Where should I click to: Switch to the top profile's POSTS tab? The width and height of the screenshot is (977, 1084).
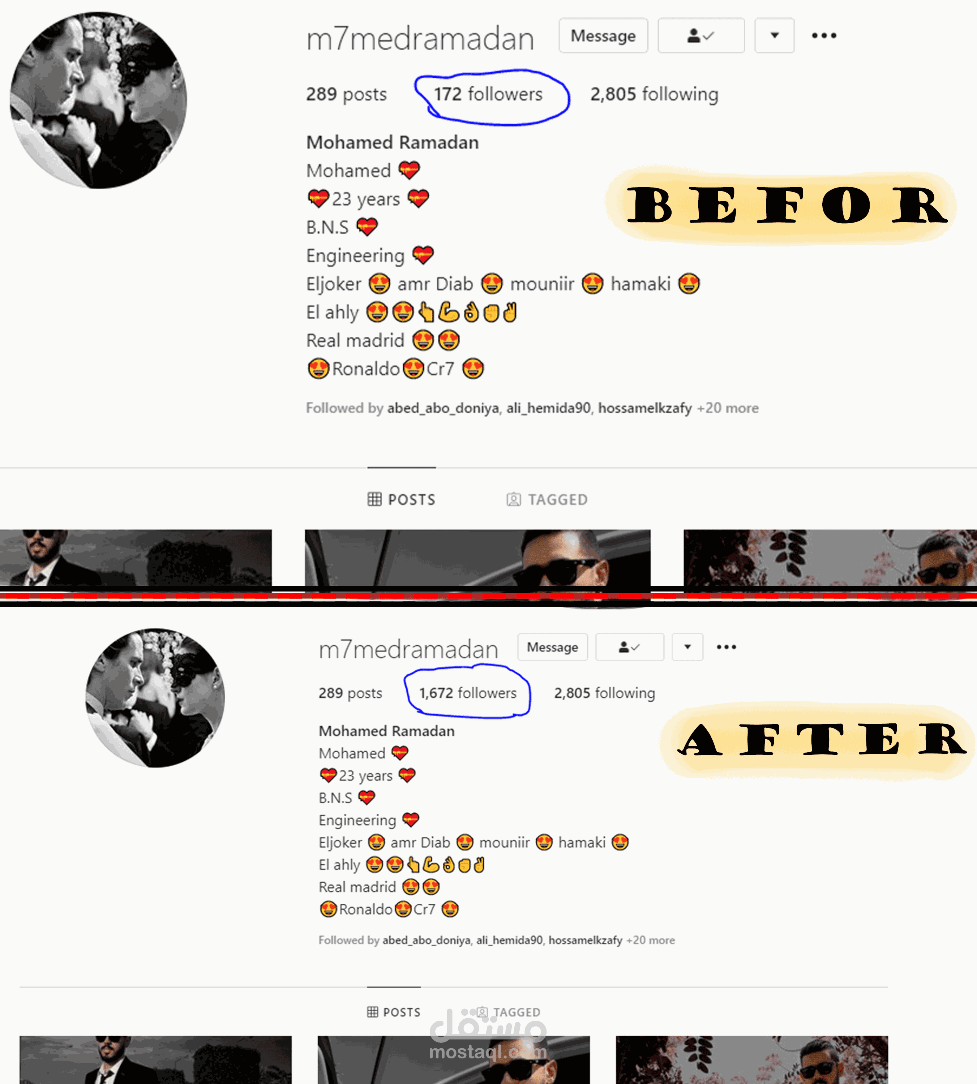(x=402, y=500)
